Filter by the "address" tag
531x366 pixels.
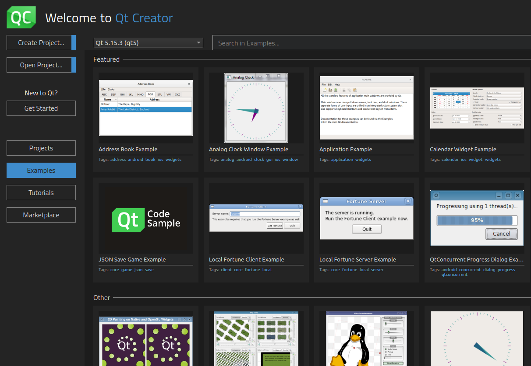[118, 160]
